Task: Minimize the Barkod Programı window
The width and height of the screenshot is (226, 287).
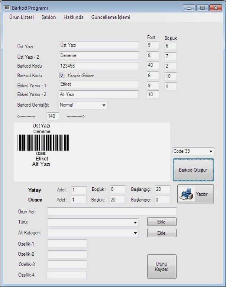Action: 189,8
